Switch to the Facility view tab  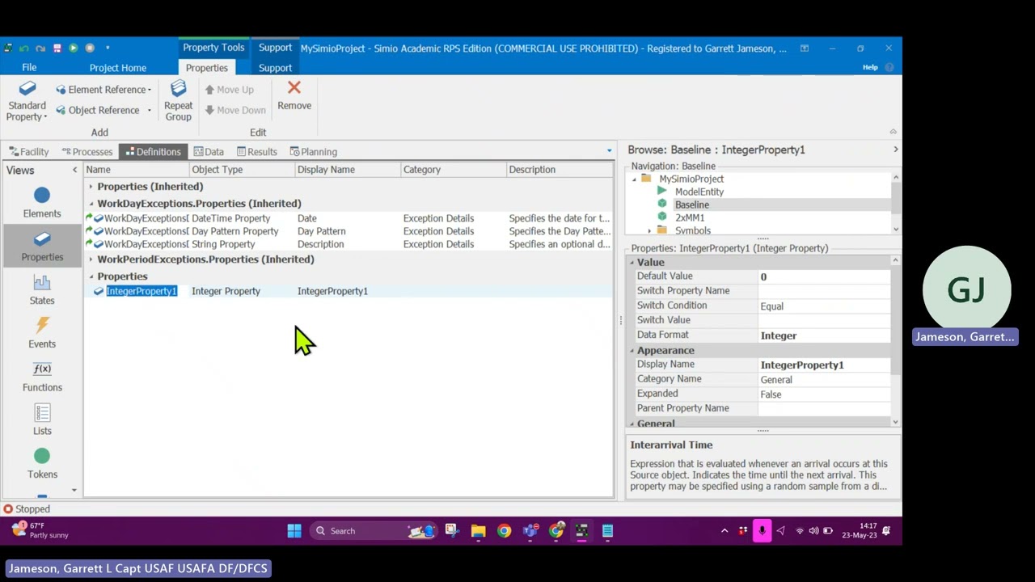coord(29,152)
